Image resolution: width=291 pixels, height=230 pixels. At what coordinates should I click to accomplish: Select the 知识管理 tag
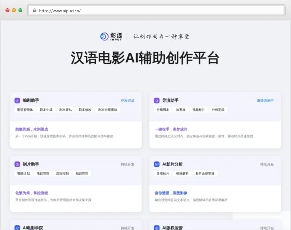point(82,173)
